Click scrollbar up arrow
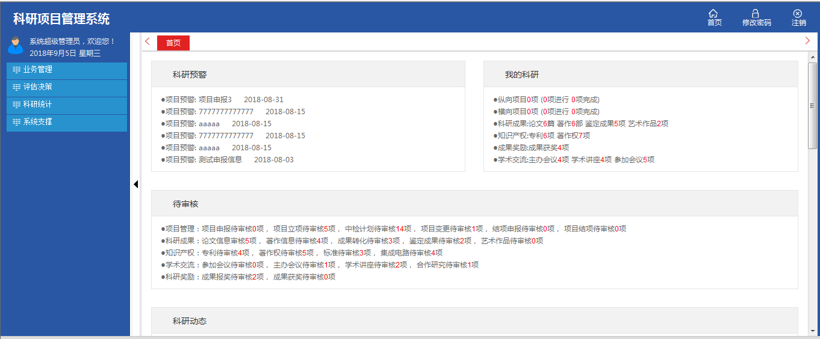The width and height of the screenshot is (820, 339). click(812, 58)
